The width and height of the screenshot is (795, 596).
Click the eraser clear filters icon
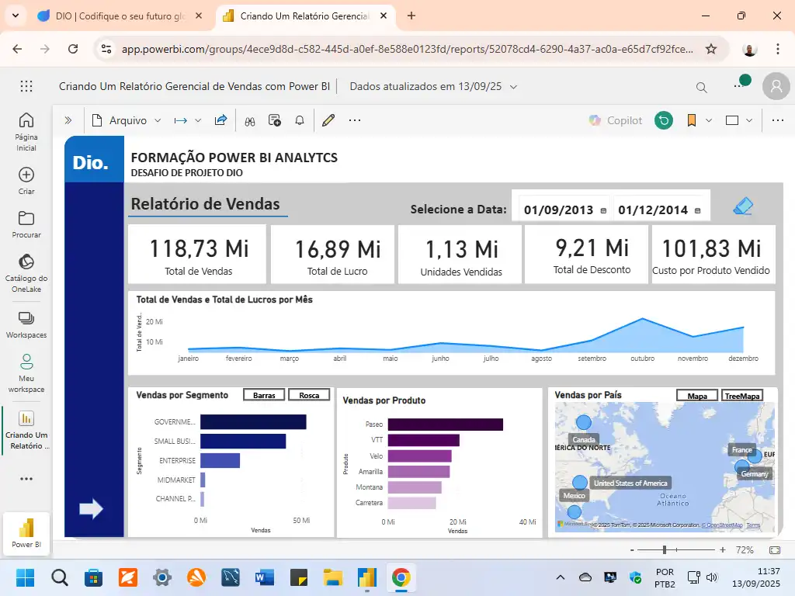click(743, 206)
